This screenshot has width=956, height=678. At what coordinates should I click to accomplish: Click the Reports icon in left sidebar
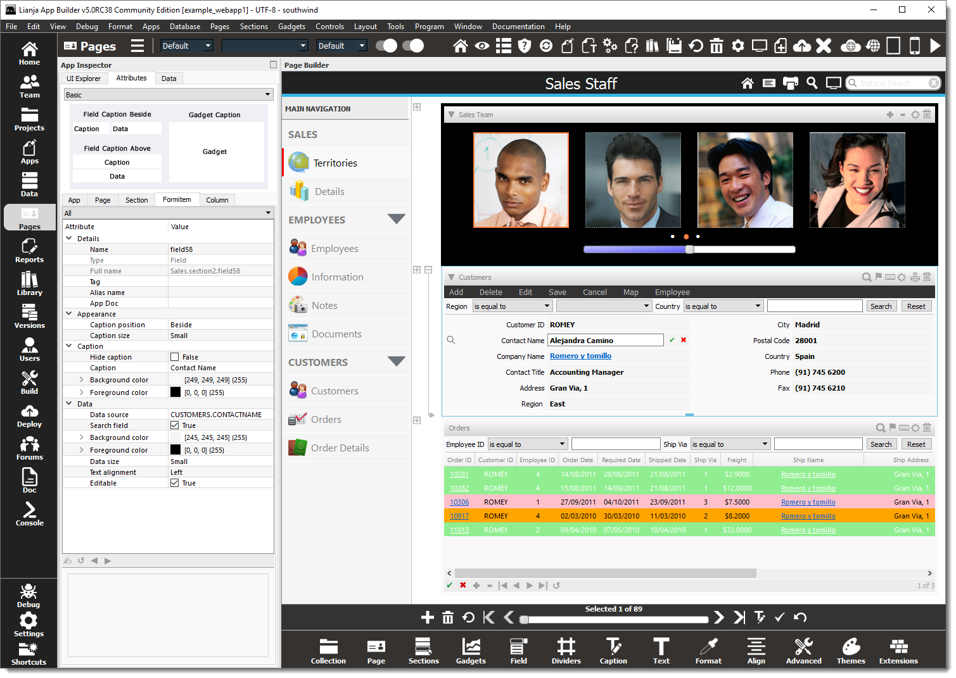[29, 251]
